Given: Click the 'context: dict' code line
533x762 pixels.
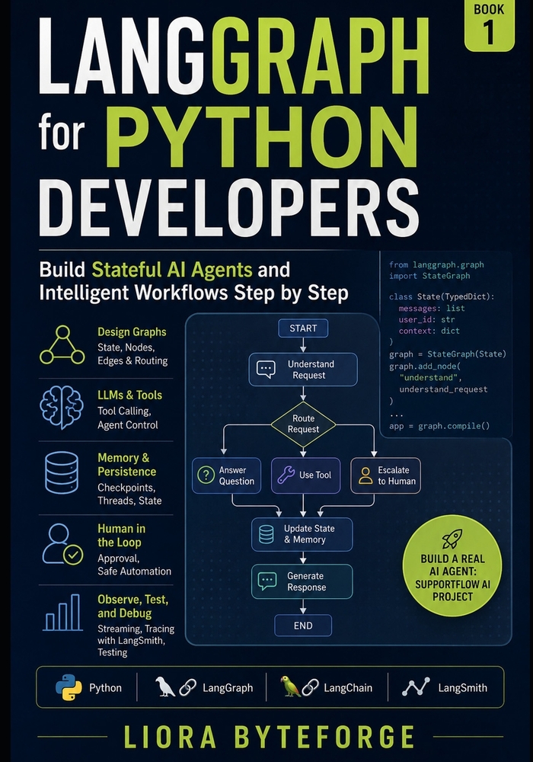Looking at the screenshot, I should (429, 331).
